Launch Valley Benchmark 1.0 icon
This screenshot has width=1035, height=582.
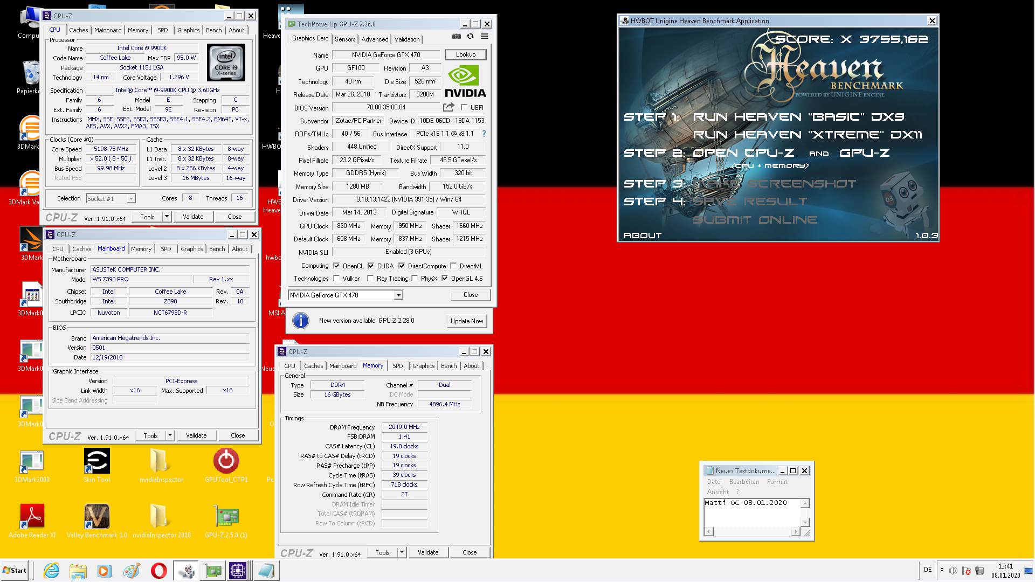pos(97,521)
